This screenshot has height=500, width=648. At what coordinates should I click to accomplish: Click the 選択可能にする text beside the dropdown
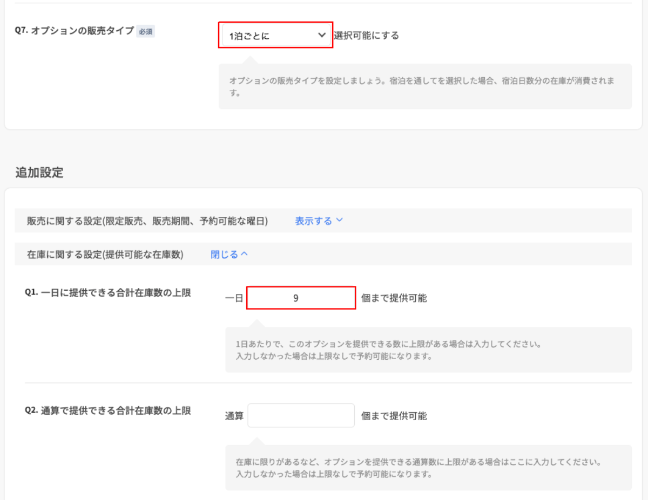click(366, 36)
